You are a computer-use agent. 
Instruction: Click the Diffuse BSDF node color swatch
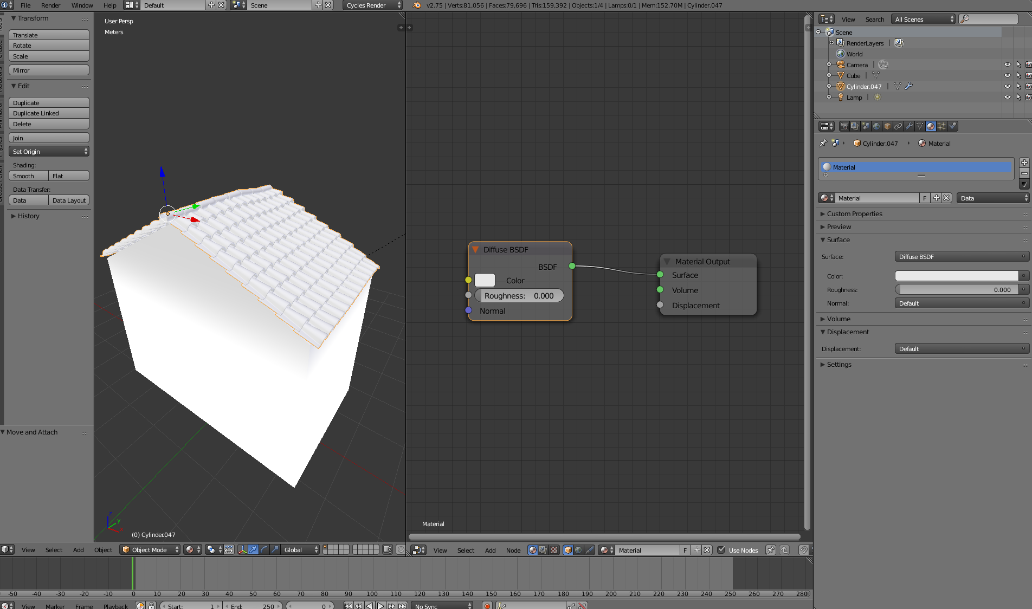485,281
